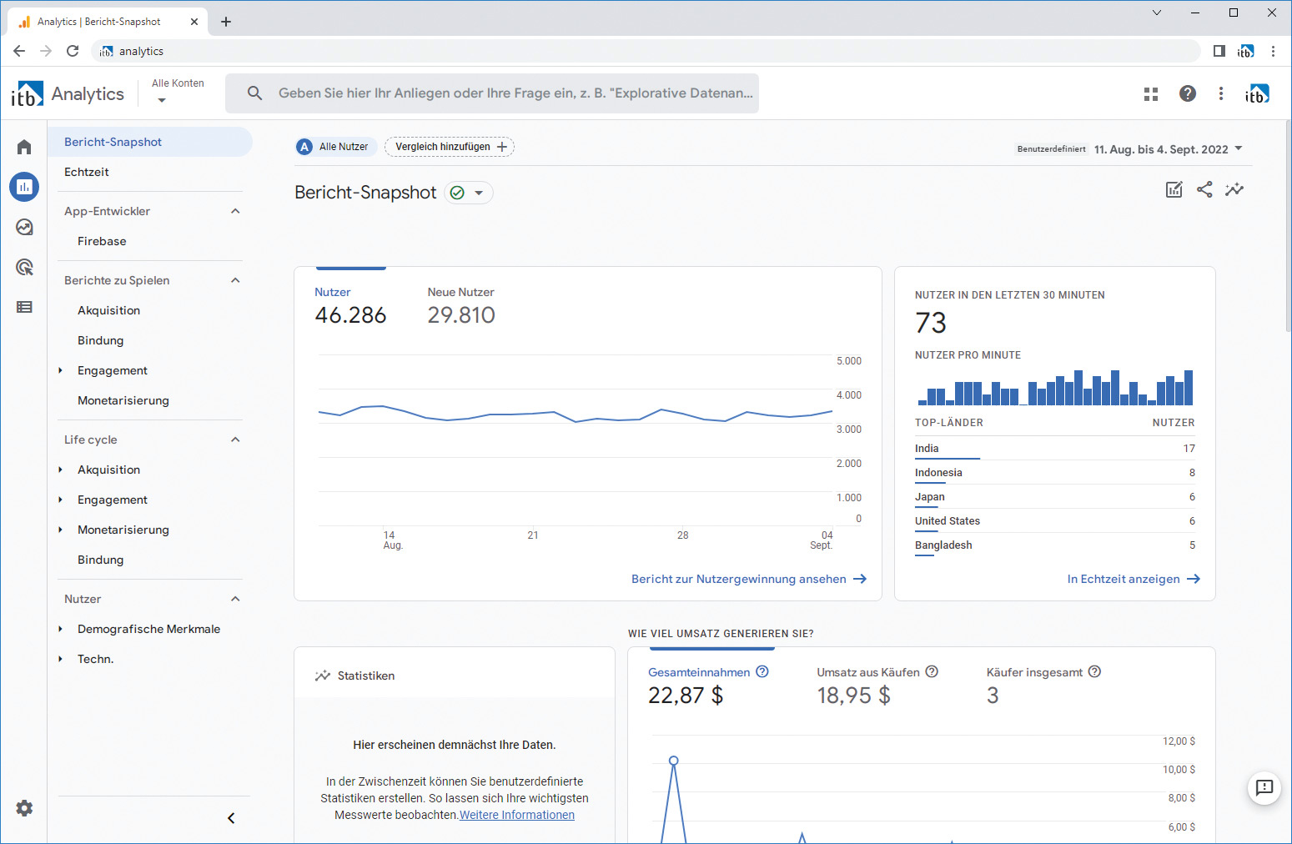This screenshot has height=844, width=1292.
Task: Click Bangladesh in top countries list
Action: click(943, 545)
